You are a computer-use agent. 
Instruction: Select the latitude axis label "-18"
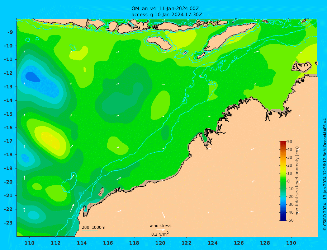coord(9,155)
